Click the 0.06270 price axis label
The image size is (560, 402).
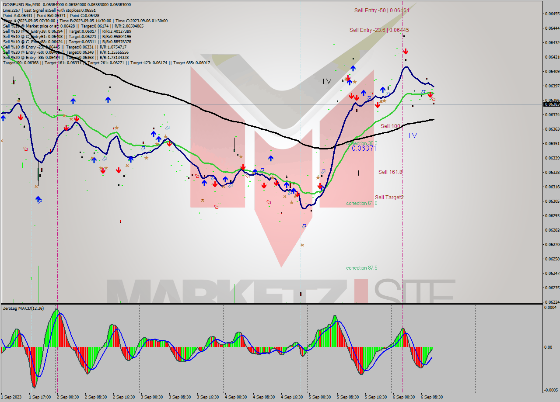pyautogui.click(x=552, y=244)
